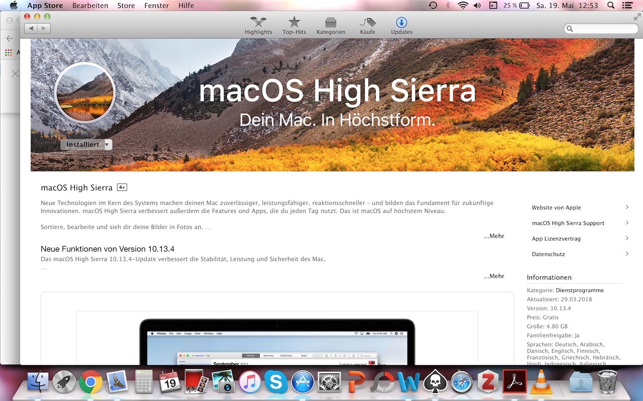Click the 4+ age rating badge

122,187
